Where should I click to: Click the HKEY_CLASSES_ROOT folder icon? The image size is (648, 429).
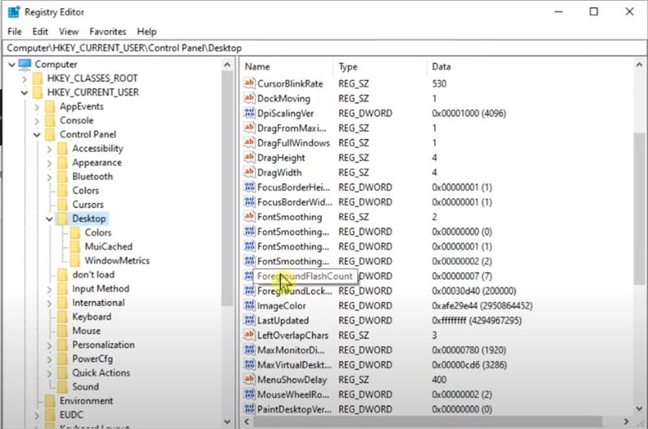point(37,79)
